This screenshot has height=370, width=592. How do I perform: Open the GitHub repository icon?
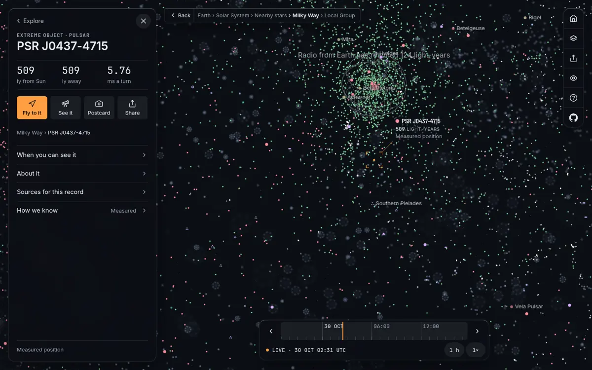point(573,117)
